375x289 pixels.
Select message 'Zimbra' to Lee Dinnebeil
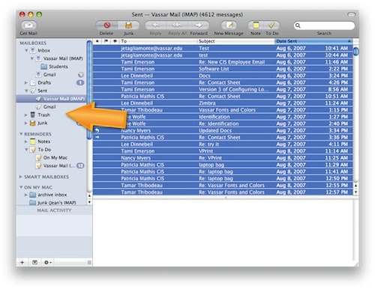(x=223, y=103)
